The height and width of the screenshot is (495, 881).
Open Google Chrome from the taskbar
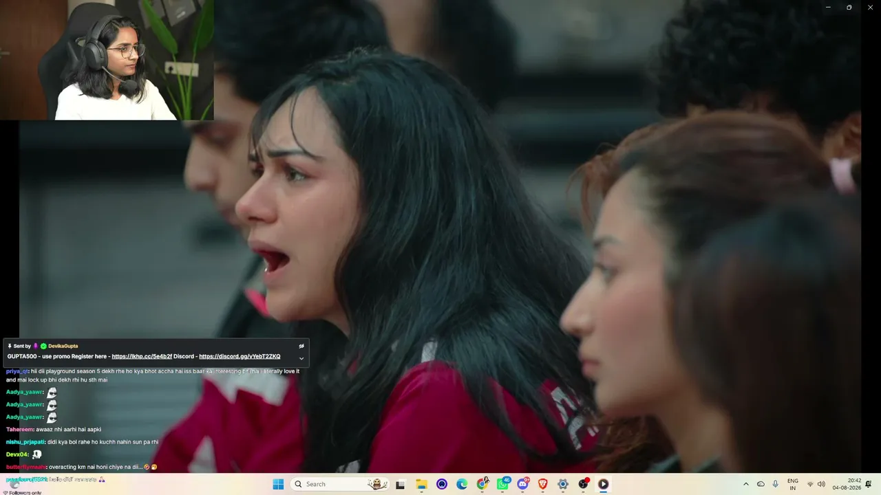[482, 484]
